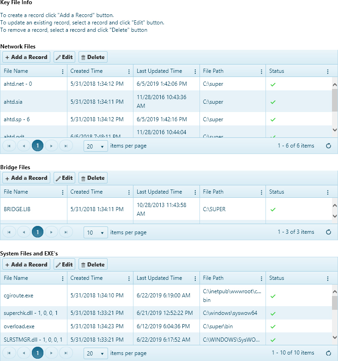Go to next page in System Files pager
The height and width of the screenshot is (361, 338).
(52, 353)
